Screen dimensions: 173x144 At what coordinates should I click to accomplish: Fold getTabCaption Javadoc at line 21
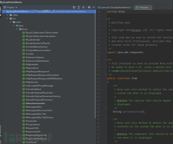[x=106, y=86]
